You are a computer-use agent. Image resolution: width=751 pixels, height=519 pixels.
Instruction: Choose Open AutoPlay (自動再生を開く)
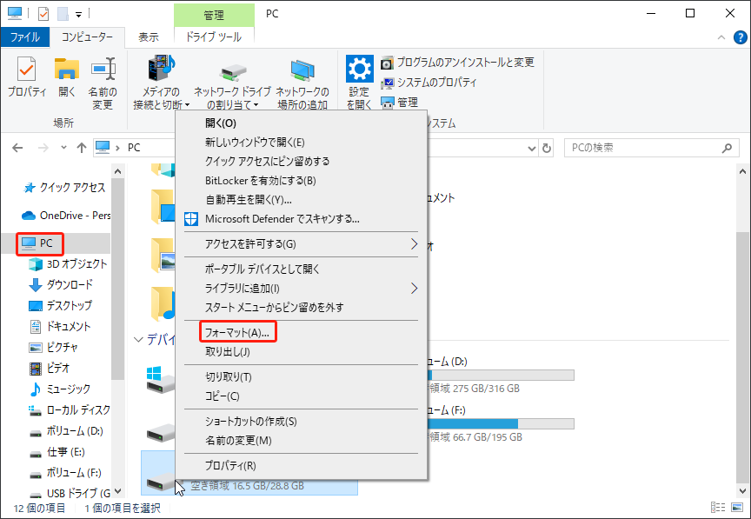302,200
